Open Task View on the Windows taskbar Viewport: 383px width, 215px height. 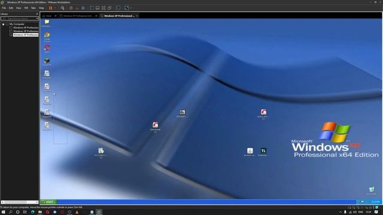coord(25,212)
